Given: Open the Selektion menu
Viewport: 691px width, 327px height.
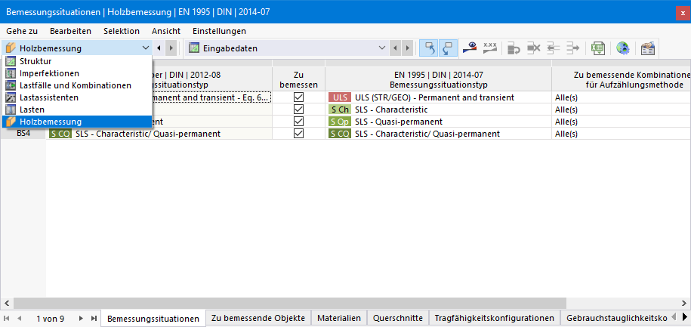Looking at the screenshot, I should [x=122, y=31].
